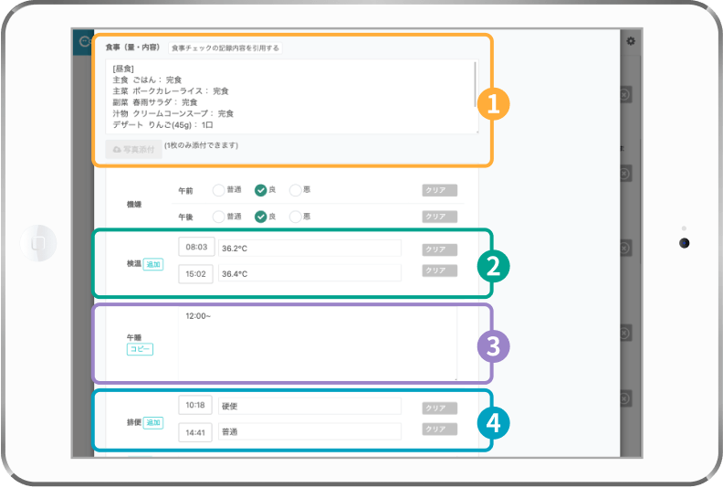
Task: Select 普通 for 午前 mood
Action: pyautogui.click(x=219, y=190)
